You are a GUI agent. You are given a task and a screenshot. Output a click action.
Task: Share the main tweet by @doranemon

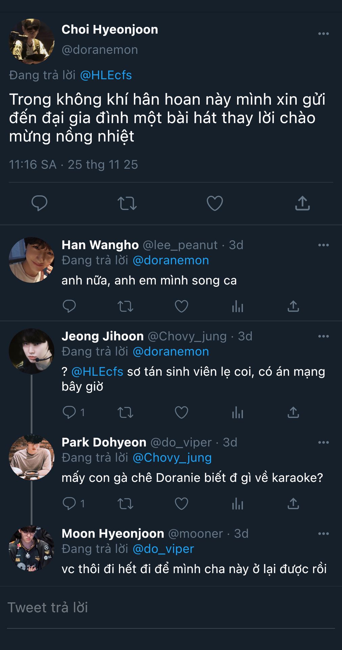tap(302, 203)
